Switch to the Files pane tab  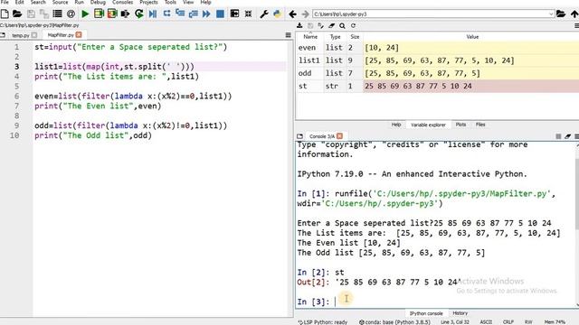click(480, 125)
